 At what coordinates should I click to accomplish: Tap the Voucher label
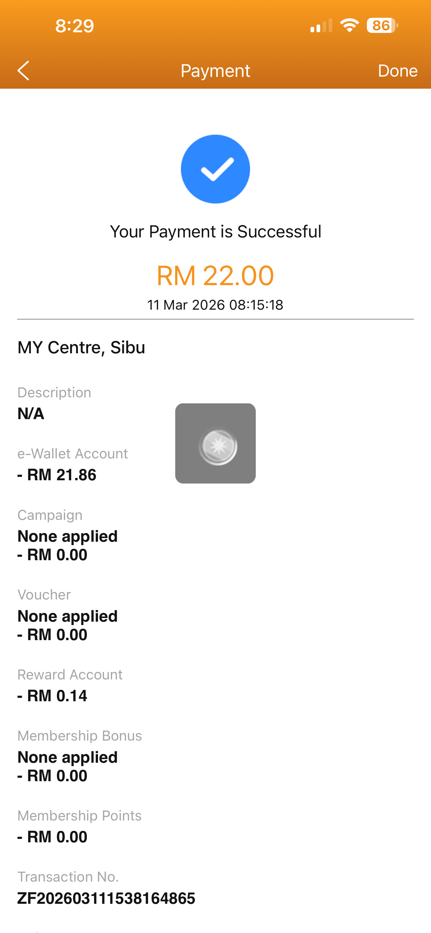point(44,595)
